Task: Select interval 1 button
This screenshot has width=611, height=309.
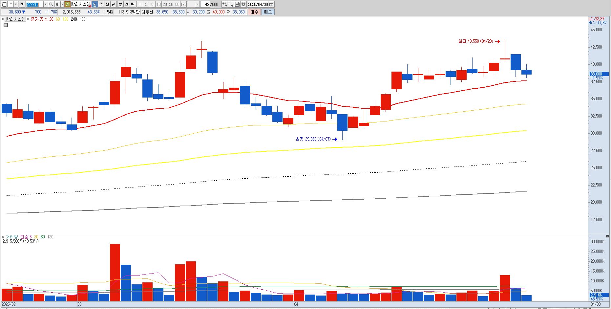Action: (x=139, y=4)
